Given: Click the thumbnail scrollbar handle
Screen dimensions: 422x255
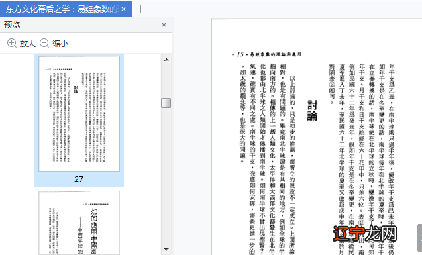Looking at the screenshot, I should [x=166, y=103].
